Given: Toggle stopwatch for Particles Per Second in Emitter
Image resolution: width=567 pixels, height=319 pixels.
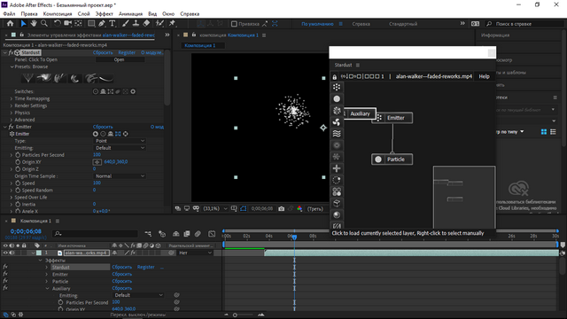Looking at the screenshot, I should coord(18,155).
